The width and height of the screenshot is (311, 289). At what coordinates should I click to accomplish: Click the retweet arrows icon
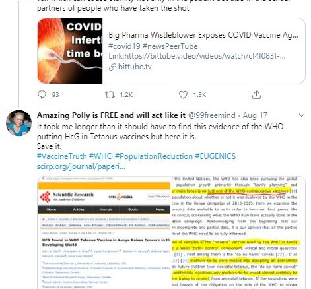coord(110,95)
